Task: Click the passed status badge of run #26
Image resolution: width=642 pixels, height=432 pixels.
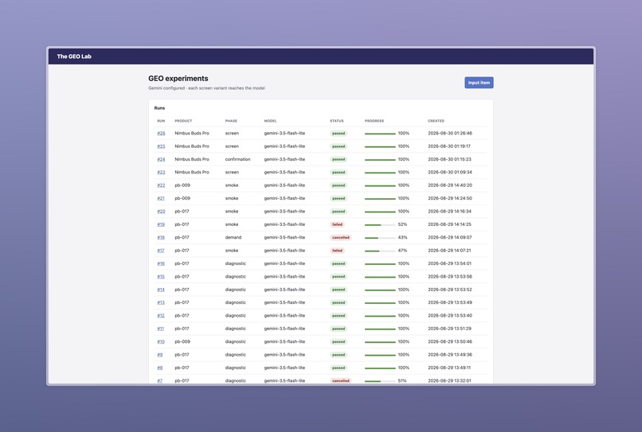Action: (339, 134)
